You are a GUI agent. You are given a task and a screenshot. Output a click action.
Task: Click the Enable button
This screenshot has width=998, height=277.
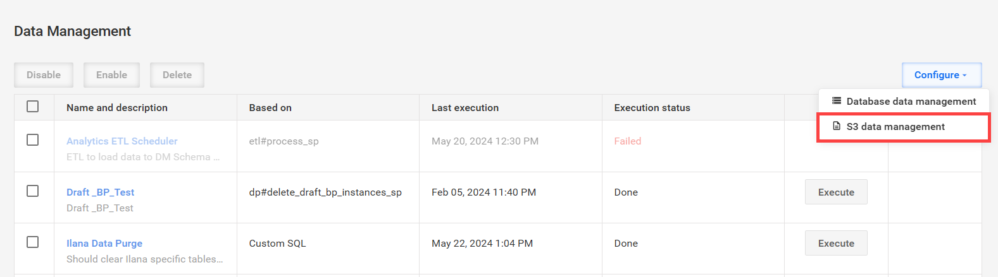pyautogui.click(x=111, y=75)
